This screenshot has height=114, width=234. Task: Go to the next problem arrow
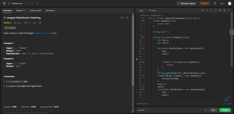click(32, 4)
